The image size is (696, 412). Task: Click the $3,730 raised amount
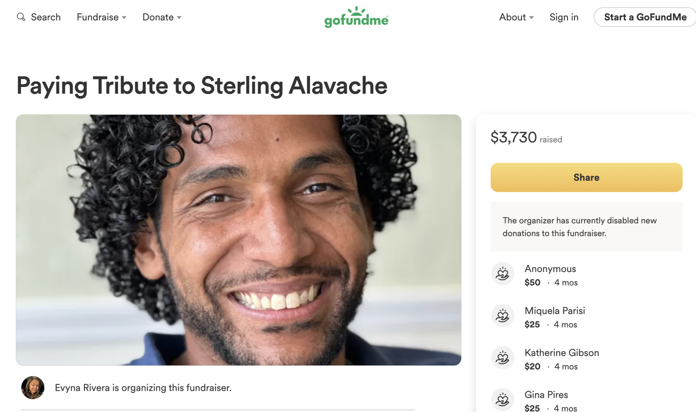pos(514,138)
